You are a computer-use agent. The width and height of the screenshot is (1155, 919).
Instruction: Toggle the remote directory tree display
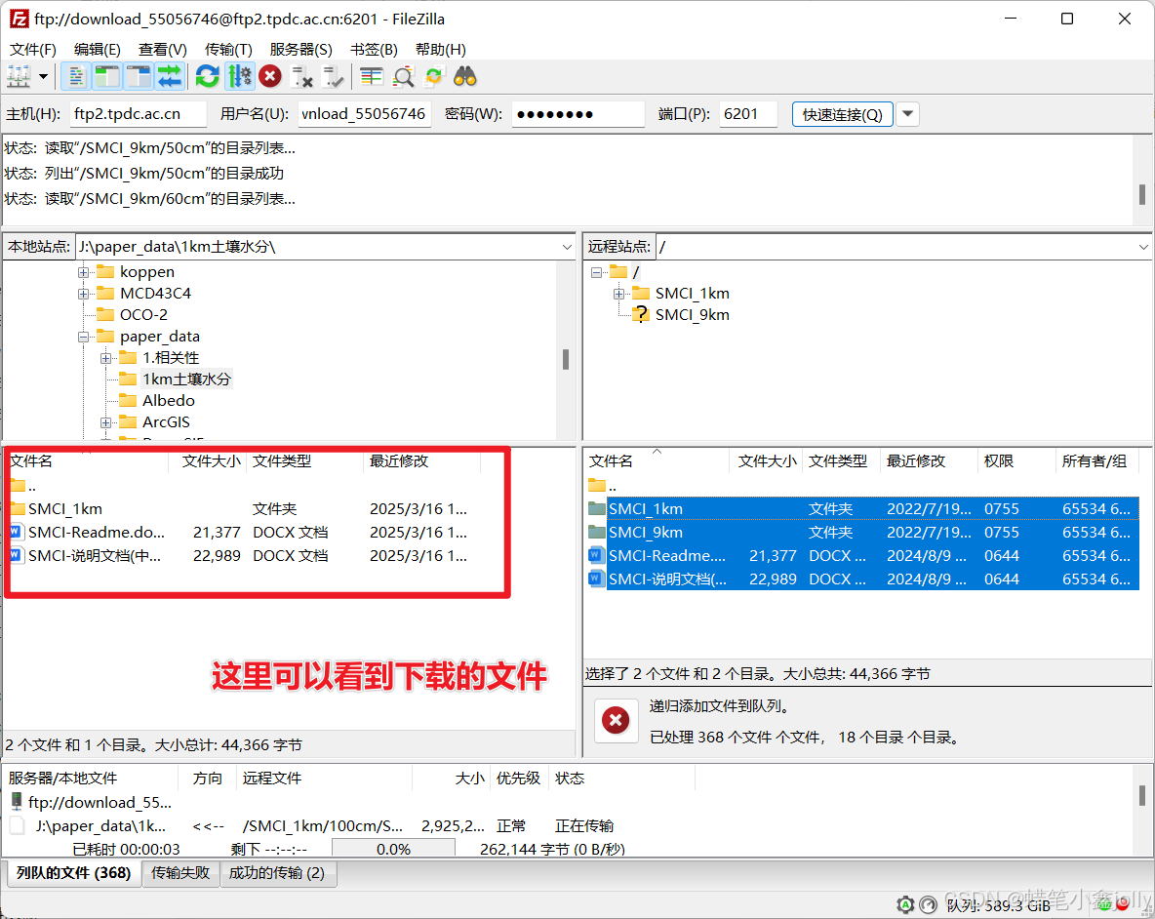[x=139, y=76]
